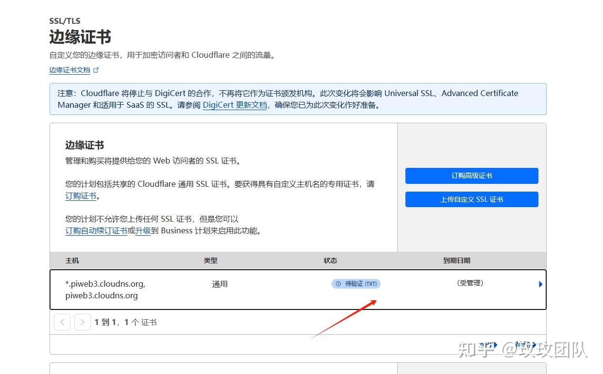Screen dimensions: 603x374
Task: Click the 订购证书 link
Action: pos(80,195)
